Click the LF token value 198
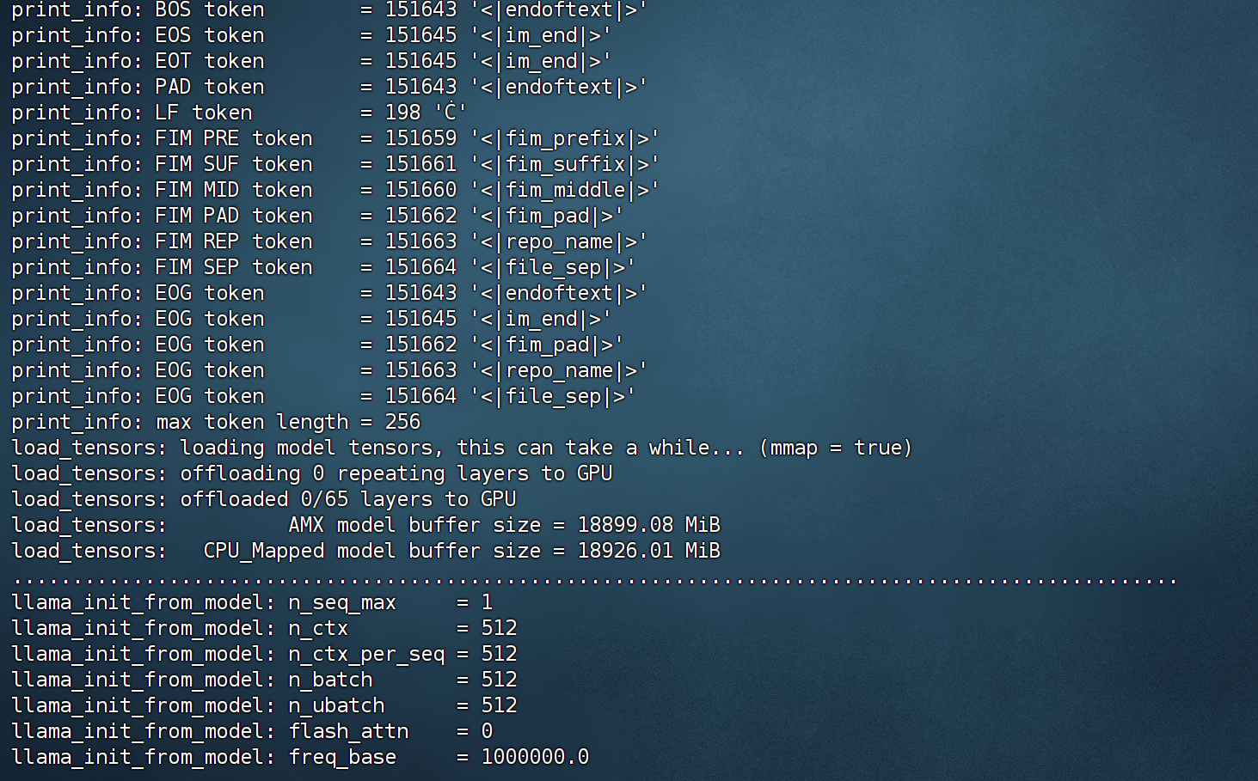This screenshot has width=1258, height=781. coord(402,113)
